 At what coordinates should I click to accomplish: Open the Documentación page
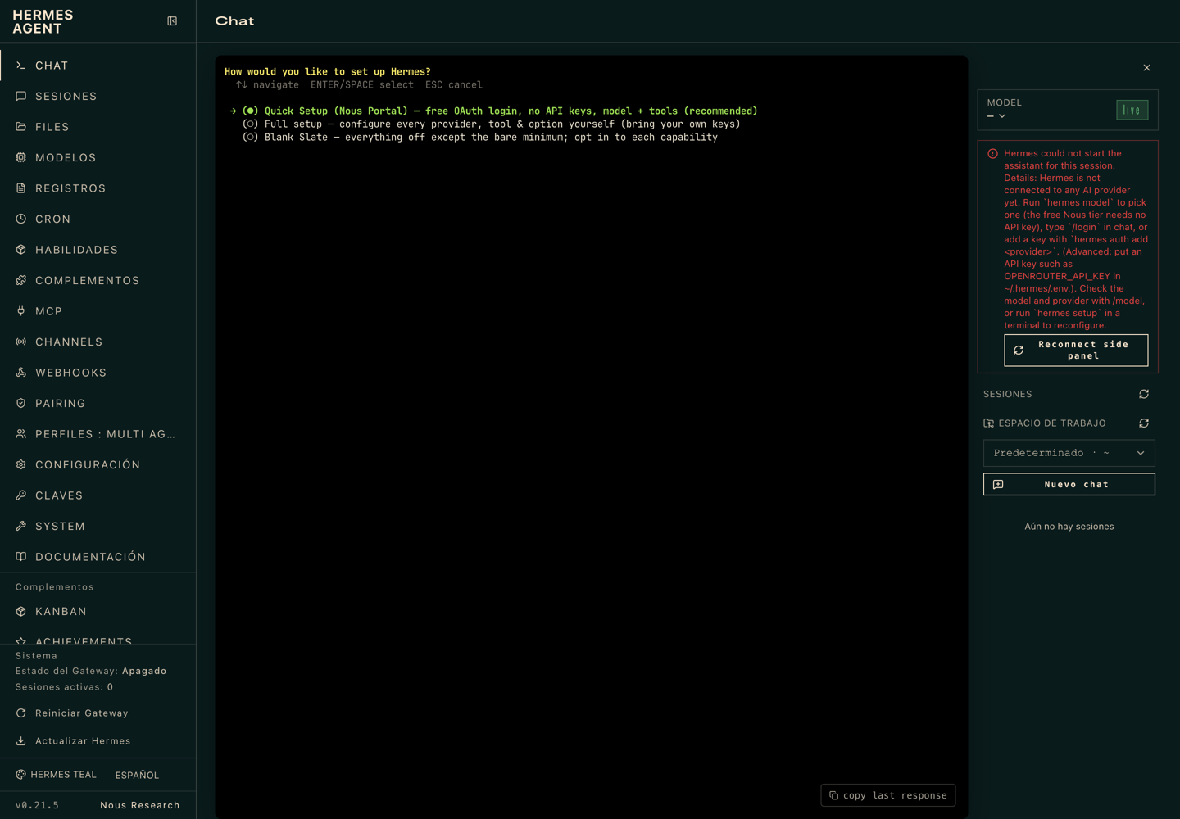tap(98, 557)
